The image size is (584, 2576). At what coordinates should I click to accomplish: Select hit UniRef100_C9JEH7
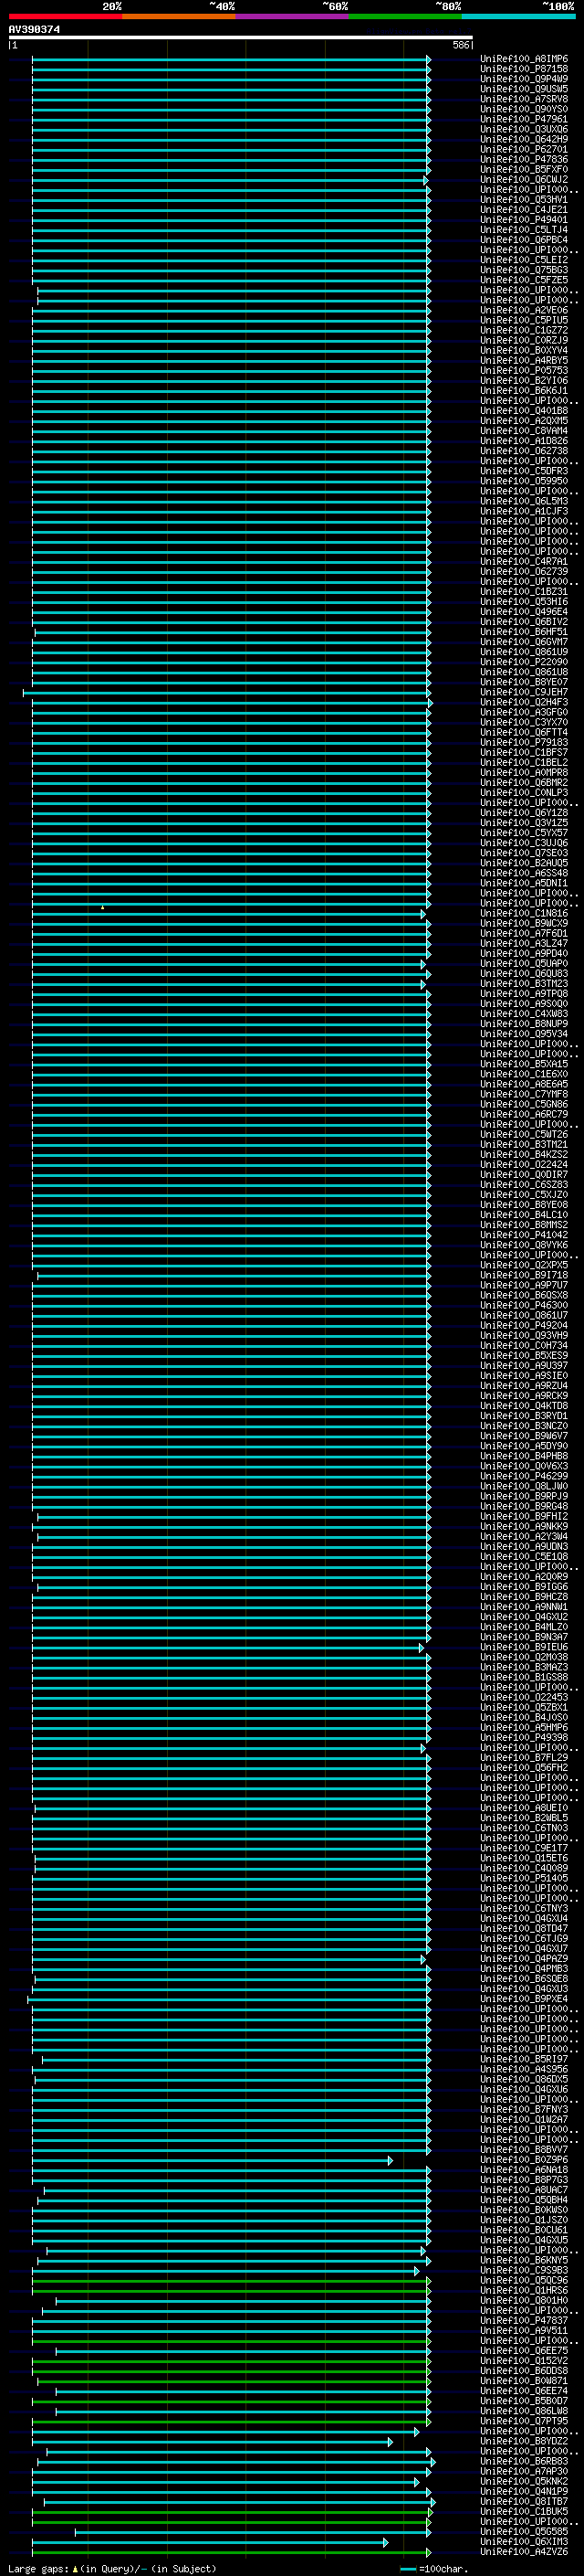click(x=524, y=692)
